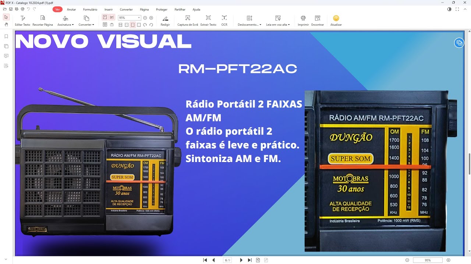
Task: Go to the previous page
Action: point(213,260)
